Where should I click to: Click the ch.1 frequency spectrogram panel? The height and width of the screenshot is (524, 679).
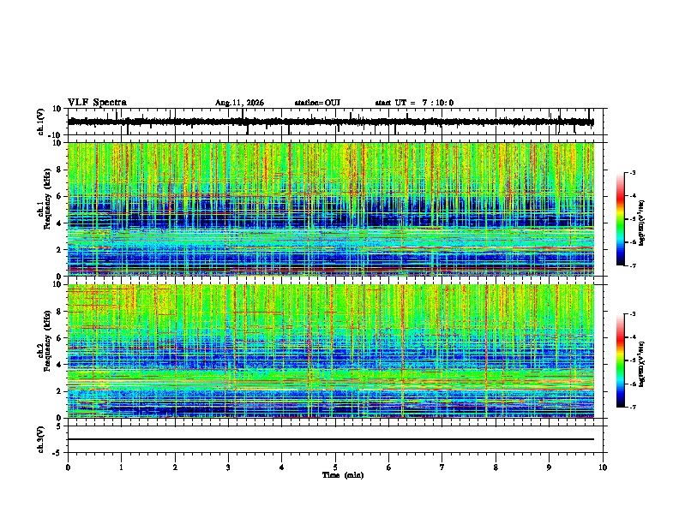pos(331,209)
